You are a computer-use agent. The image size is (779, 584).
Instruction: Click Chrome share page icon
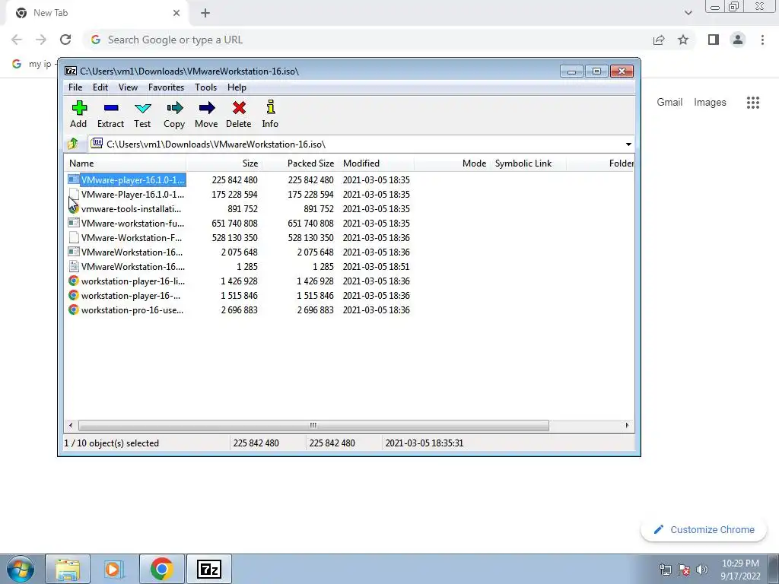pos(659,40)
